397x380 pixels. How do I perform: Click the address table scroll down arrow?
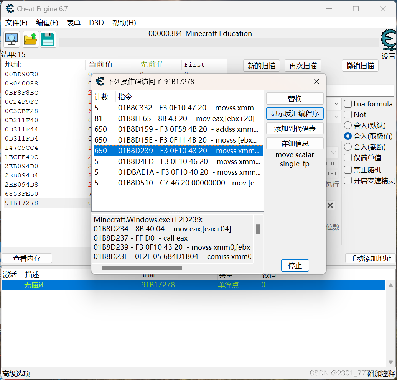click(390, 362)
